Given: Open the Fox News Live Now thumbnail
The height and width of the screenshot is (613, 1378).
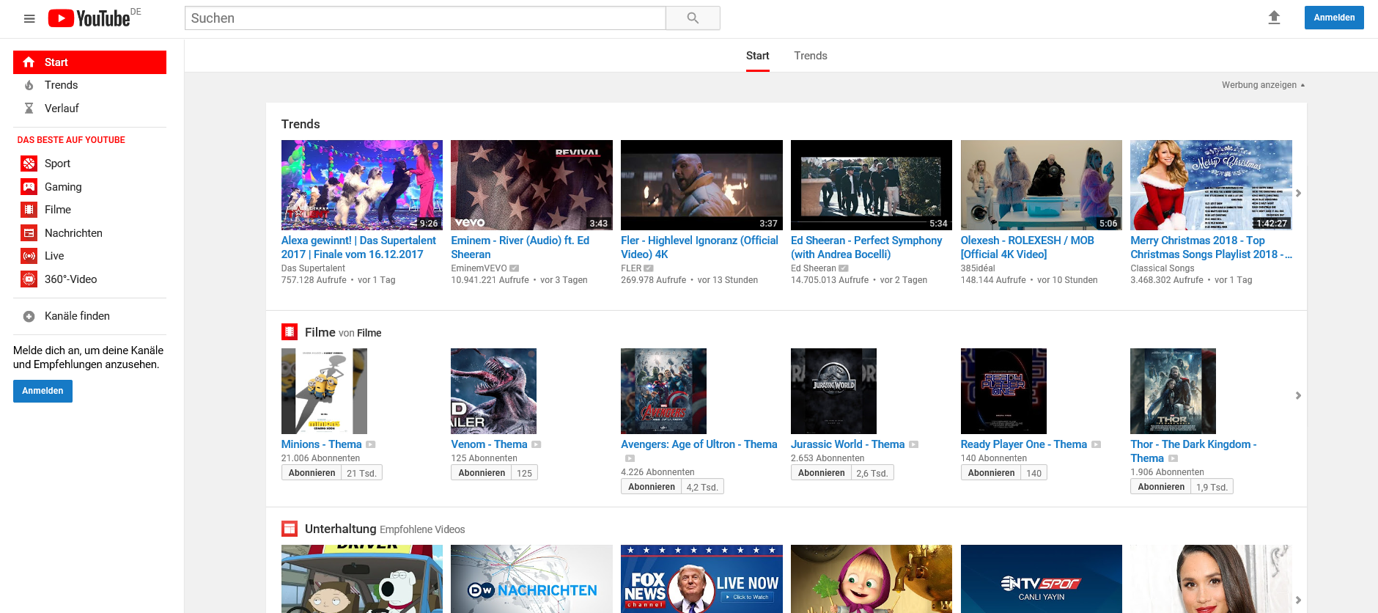Looking at the screenshot, I should click(x=701, y=579).
